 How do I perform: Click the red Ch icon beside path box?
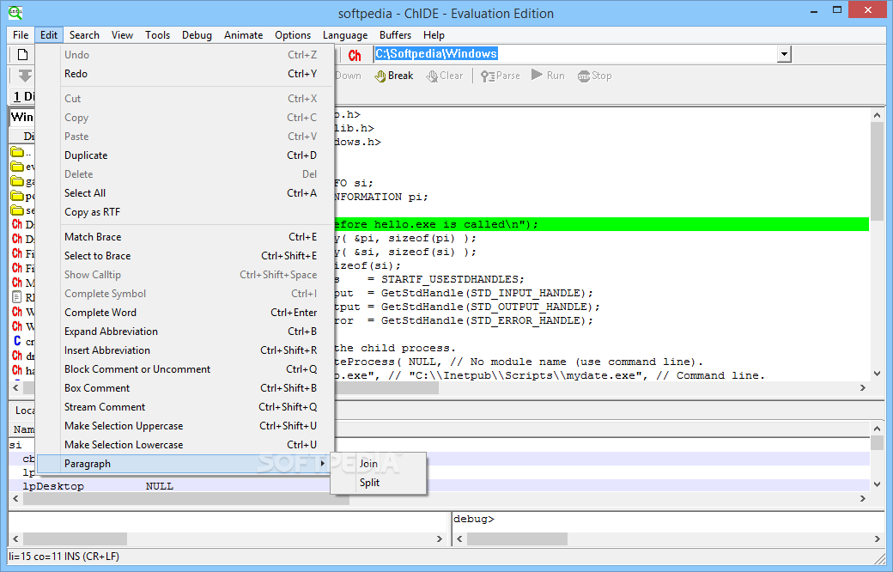(x=355, y=55)
